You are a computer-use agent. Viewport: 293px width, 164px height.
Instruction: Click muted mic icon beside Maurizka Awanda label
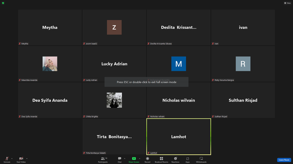[x=20, y=80]
